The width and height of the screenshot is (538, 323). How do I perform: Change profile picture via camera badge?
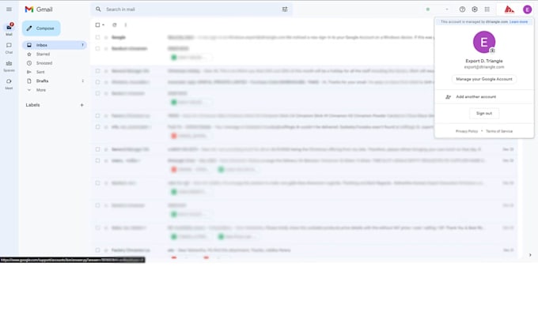click(492, 51)
